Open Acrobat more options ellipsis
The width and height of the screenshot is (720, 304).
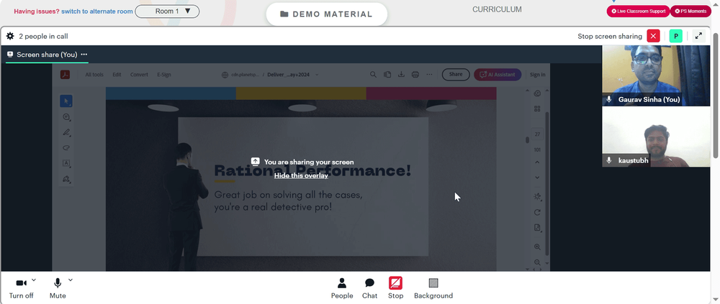click(x=429, y=75)
